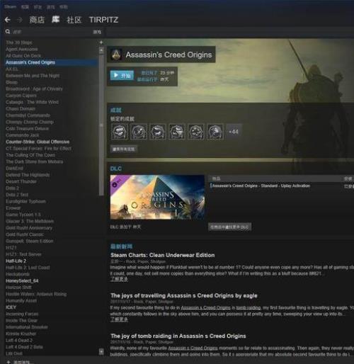Go back with the left arrow

[x=8, y=20]
